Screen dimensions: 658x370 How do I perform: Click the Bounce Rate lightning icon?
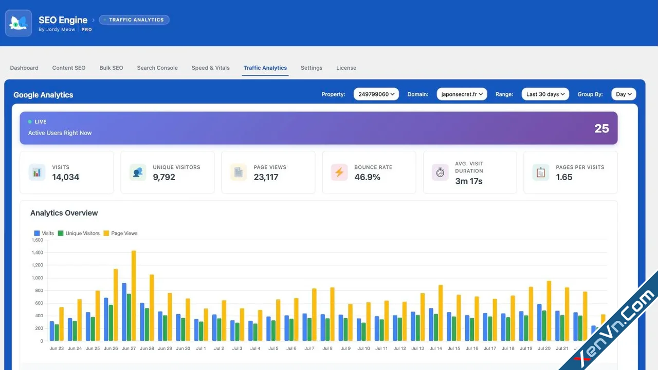point(339,172)
